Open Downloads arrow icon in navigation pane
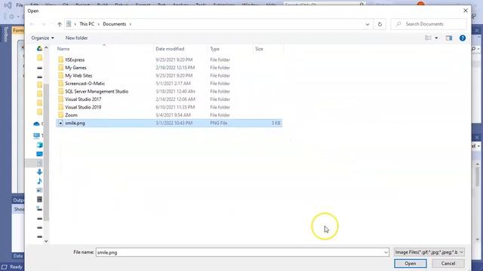Image resolution: width=483 pixels, height=271 pixels. pos(40,172)
